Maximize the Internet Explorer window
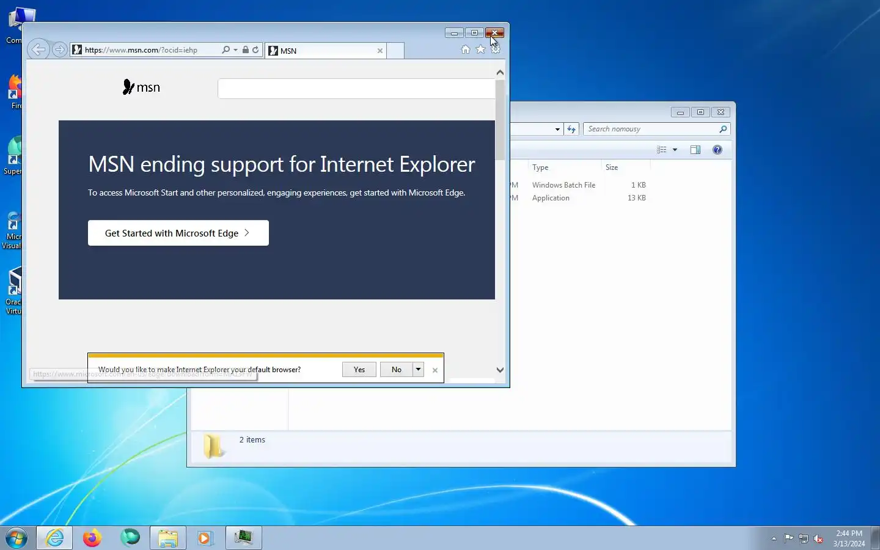 474,33
